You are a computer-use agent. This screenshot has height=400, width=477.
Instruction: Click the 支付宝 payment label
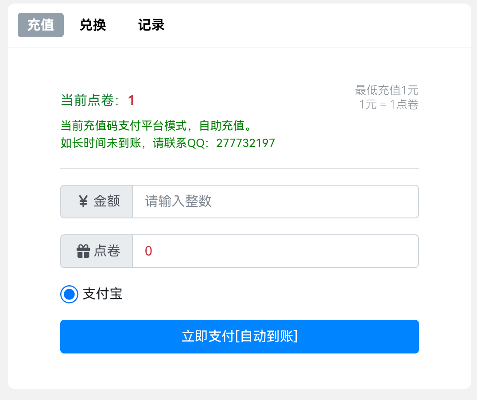[102, 294]
